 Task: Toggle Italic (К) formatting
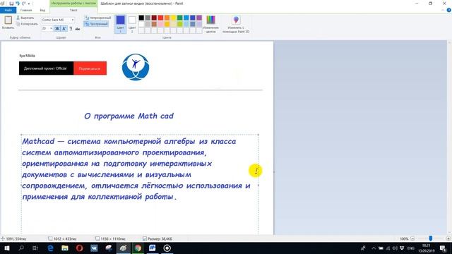(64, 28)
